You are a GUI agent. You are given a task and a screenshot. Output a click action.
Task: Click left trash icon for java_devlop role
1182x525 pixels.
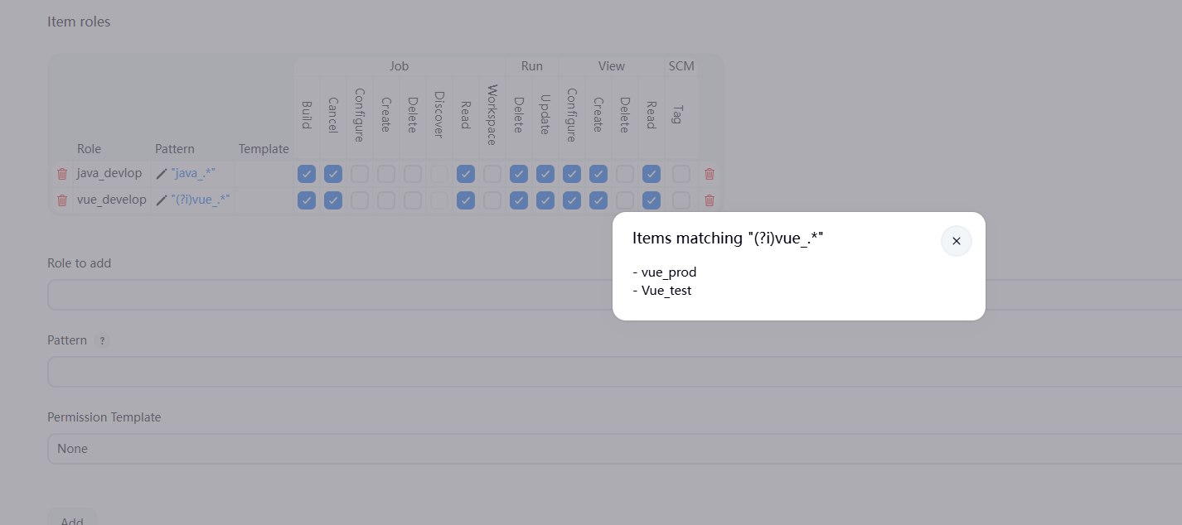[x=61, y=174]
